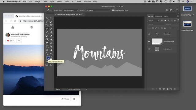Image resolution: width=196 pixels, height=110 pixels.
Task: Select the Rectangular Marquee tool
Action: [51, 18]
